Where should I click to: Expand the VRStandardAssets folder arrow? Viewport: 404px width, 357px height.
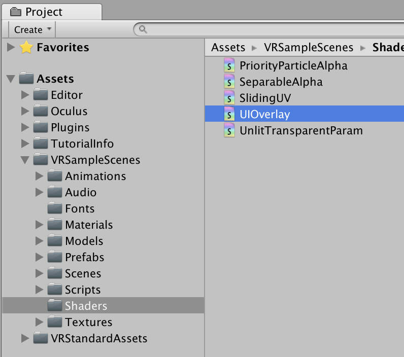tap(25, 338)
